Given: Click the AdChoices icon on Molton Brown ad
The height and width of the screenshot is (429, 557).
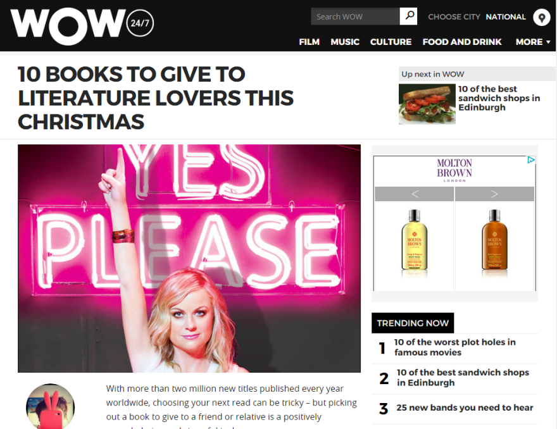Looking at the screenshot, I should tap(530, 160).
